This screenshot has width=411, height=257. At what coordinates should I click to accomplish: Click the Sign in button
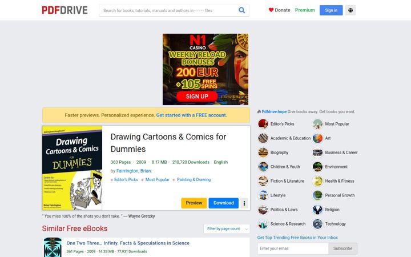point(331,10)
